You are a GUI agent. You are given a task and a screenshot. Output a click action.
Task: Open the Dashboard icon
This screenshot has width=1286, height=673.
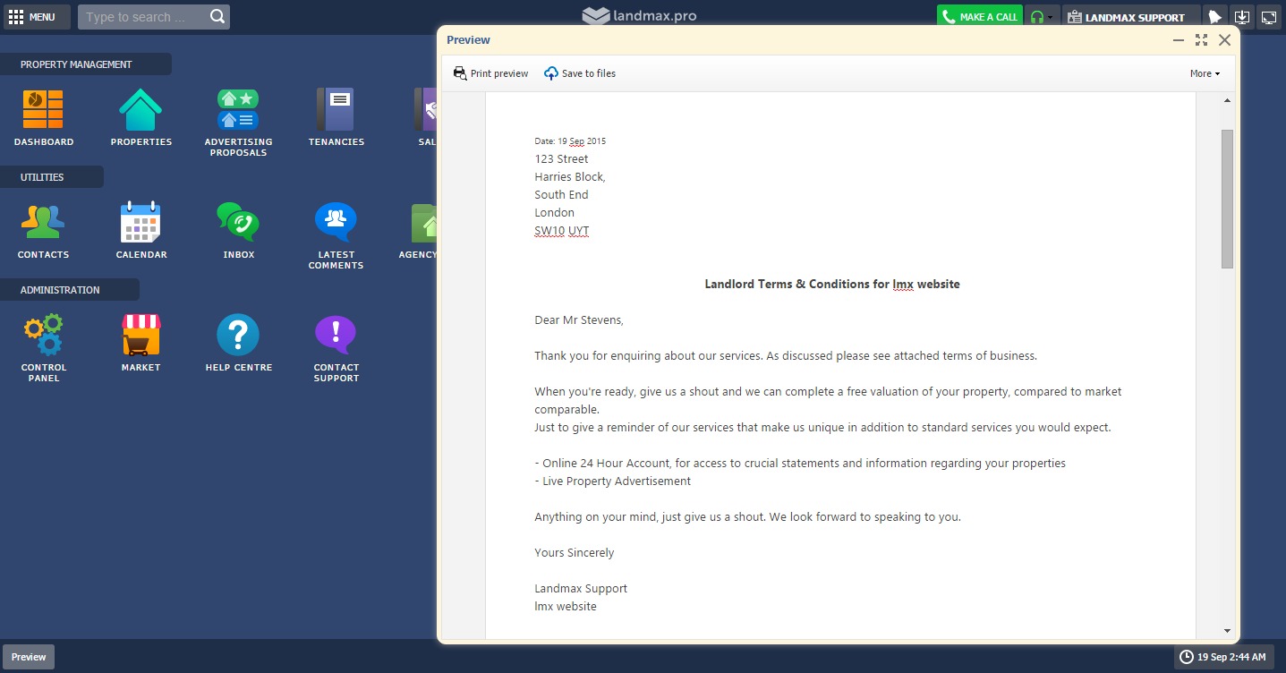43,110
